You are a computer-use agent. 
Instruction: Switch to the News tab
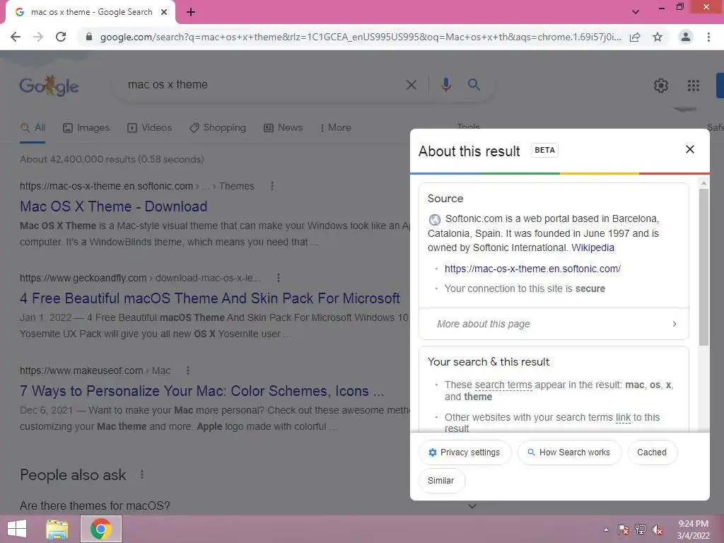point(283,128)
